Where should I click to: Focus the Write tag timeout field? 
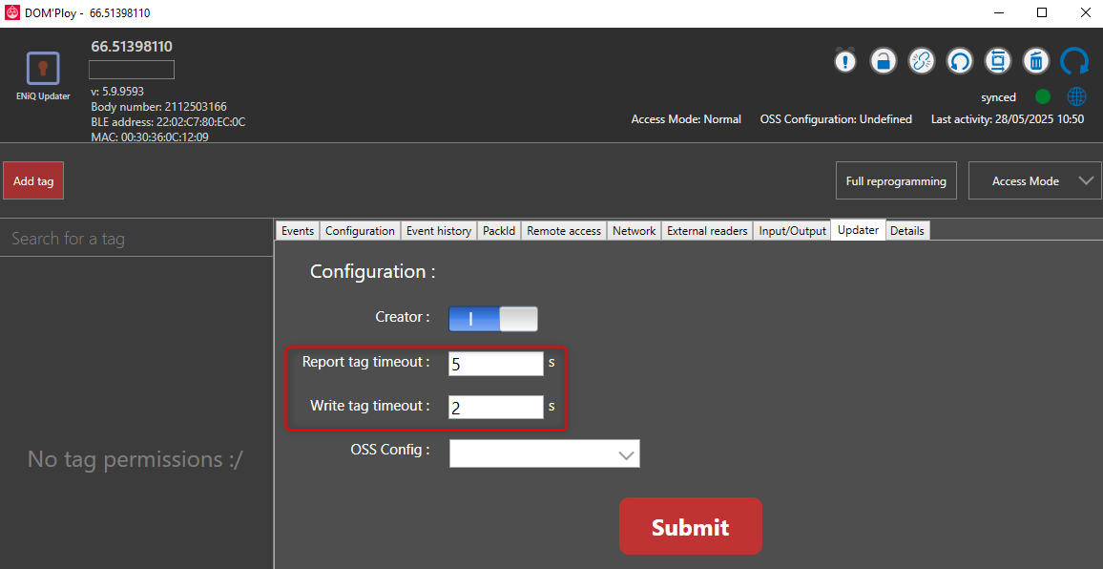[x=496, y=407]
